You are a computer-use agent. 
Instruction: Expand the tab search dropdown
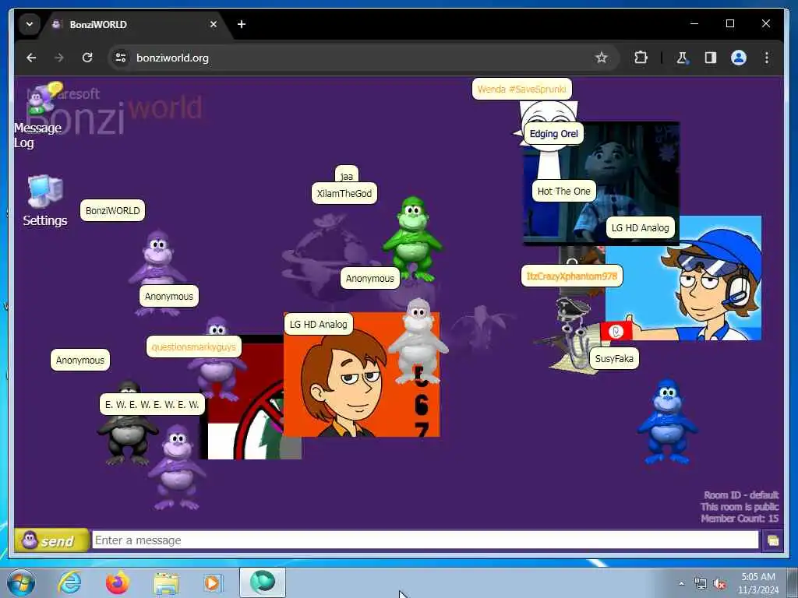[x=30, y=24]
